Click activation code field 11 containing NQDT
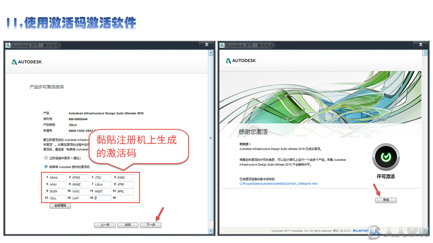The height and width of the screenshot is (243, 433). pos(103,191)
